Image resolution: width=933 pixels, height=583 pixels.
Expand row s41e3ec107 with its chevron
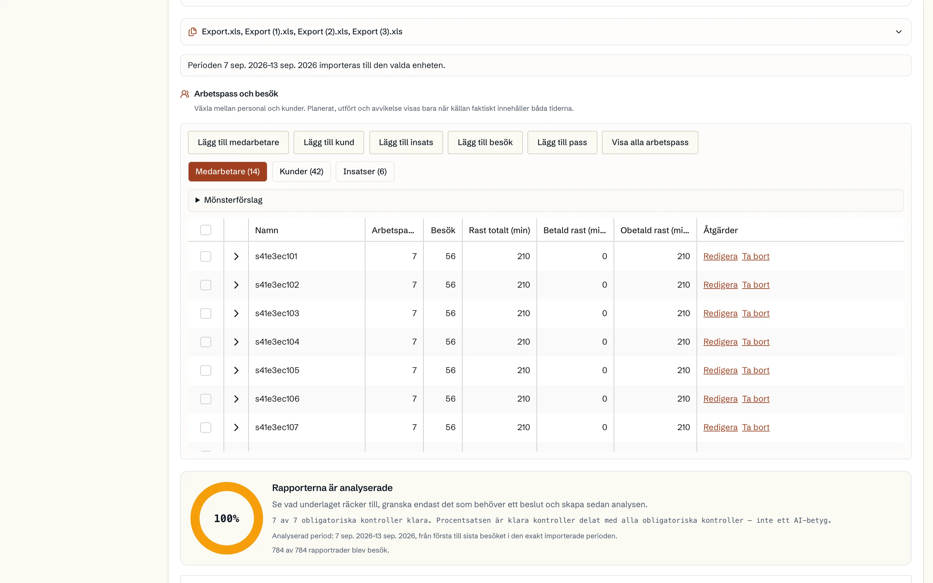[236, 428]
